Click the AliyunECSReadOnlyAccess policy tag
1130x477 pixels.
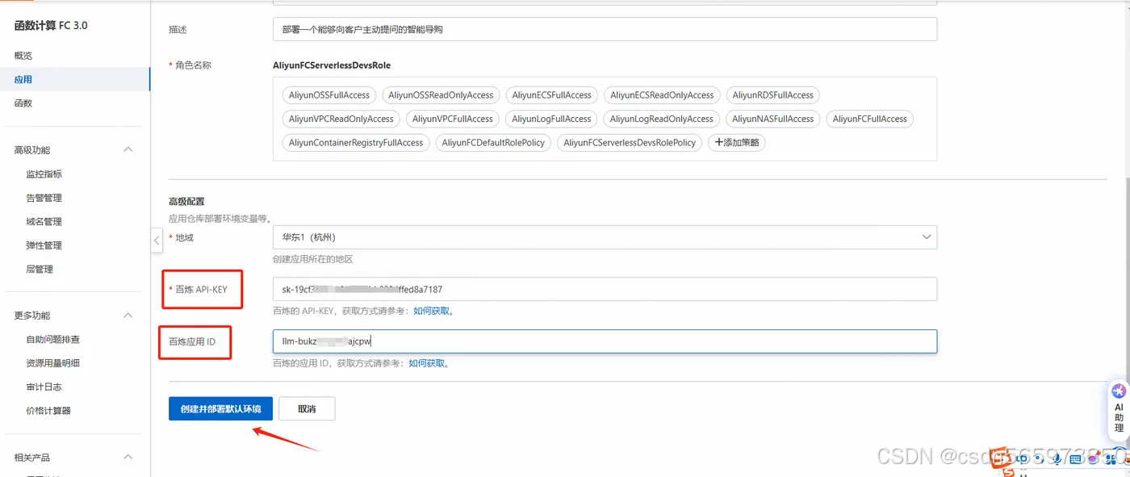(662, 95)
